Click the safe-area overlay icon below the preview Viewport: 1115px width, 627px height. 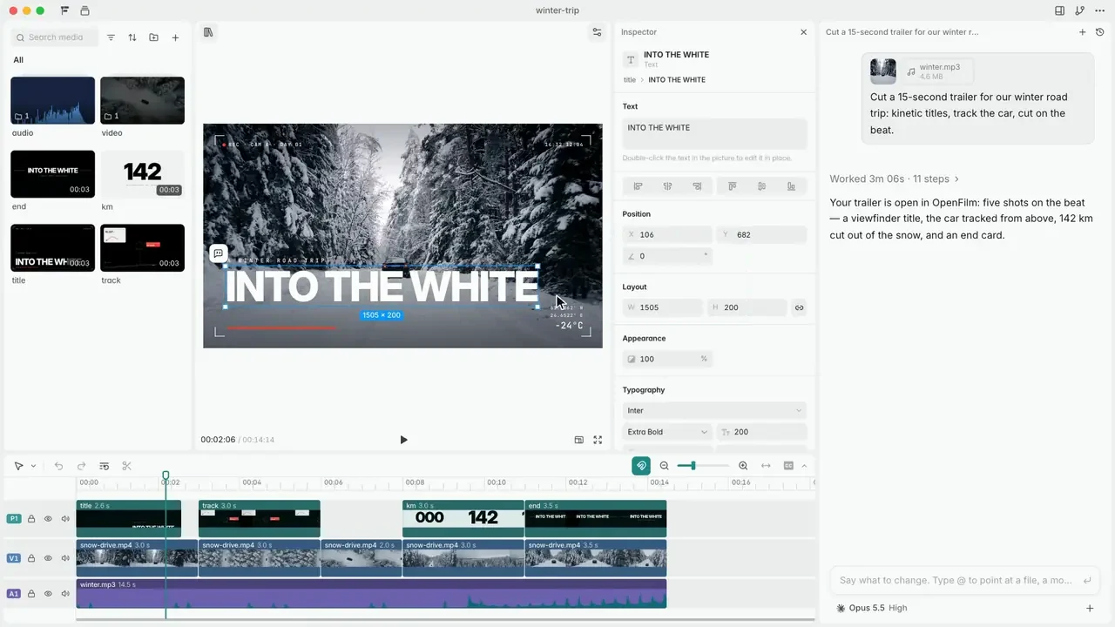(578, 440)
